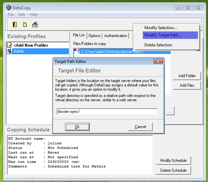Screen dimensions: 208x182
Task: Click the 'Created by : julien' line
Action: click(35, 143)
